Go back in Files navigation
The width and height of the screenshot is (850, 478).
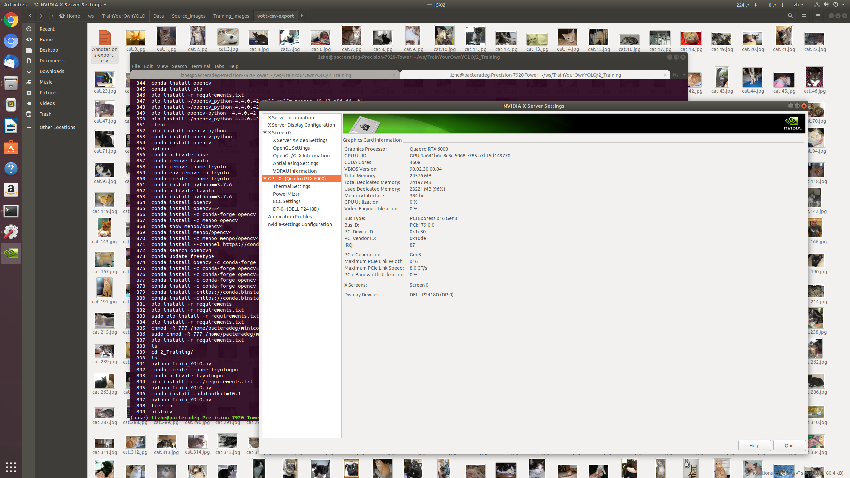pos(30,16)
